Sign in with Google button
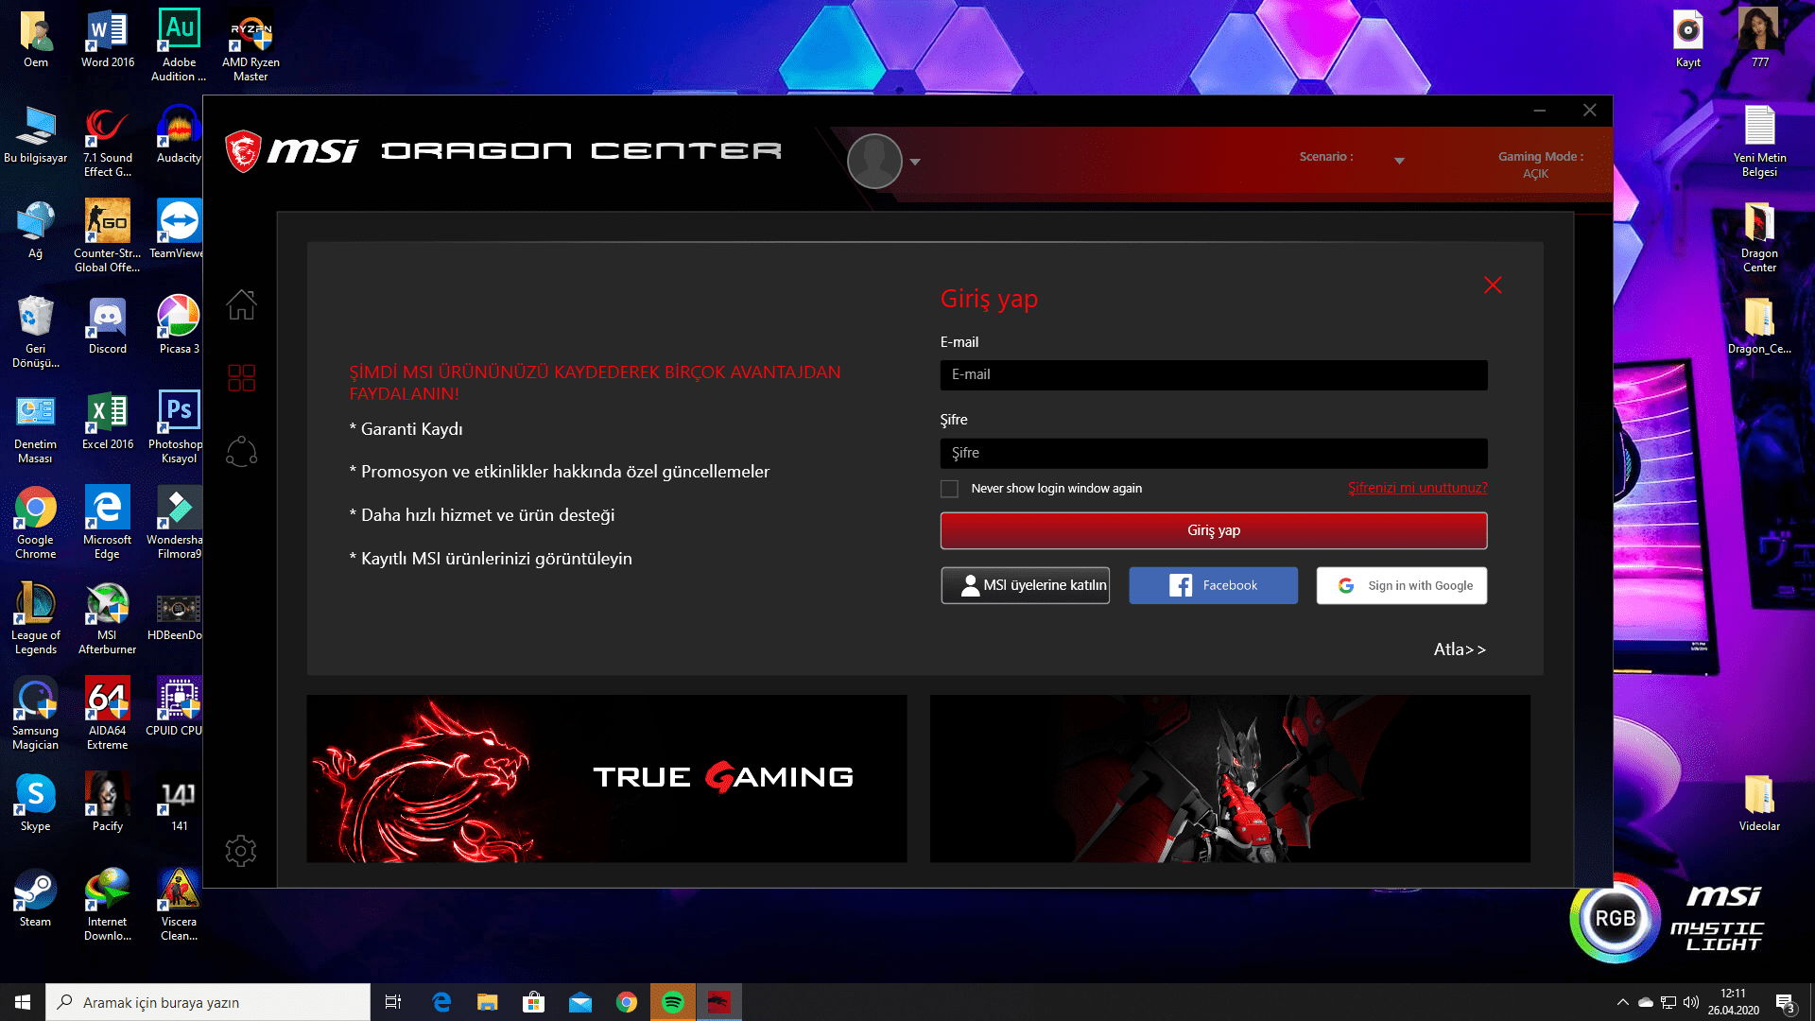 [1401, 585]
